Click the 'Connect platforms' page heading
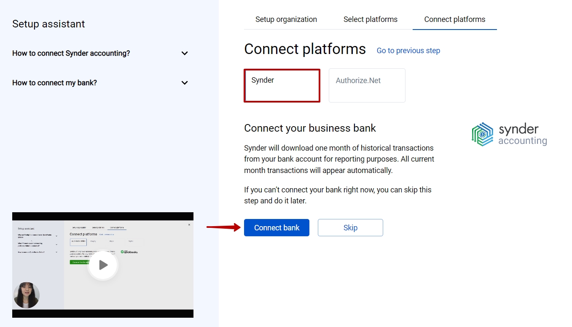The height and width of the screenshot is (327, 572). point(305,49)
